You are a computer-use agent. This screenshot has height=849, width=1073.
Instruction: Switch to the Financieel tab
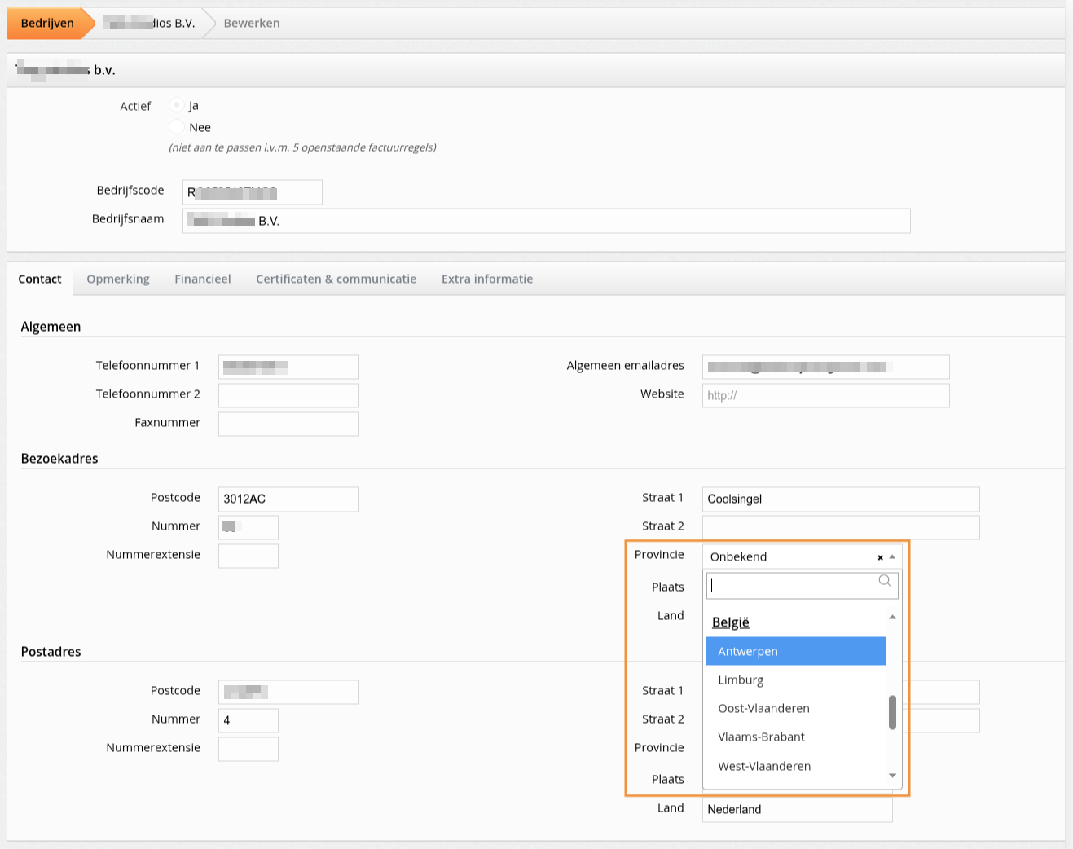pyautogui.click(x=203, y=279)
